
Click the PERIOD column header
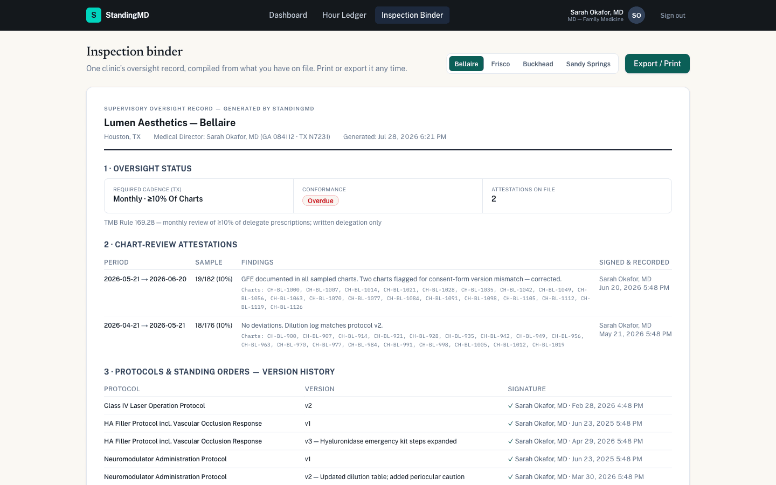116,262
